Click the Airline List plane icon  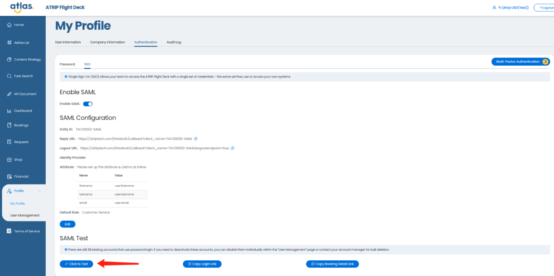pyautogui.click(x=9, y=43)
